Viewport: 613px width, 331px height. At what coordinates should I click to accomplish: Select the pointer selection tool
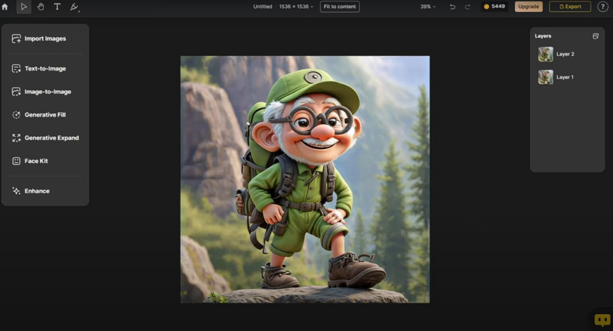click(24, 7)
